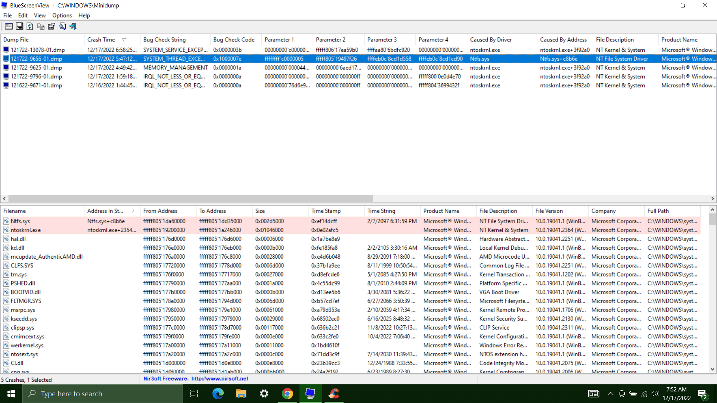This screenshot has height=403, width=717.
Task: Copy selected crash details via toolbar icon
Action: click(41, 26)
